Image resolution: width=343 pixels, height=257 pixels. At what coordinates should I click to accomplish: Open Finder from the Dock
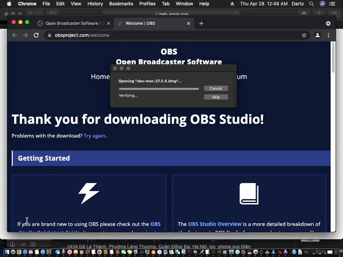(7, 252)
